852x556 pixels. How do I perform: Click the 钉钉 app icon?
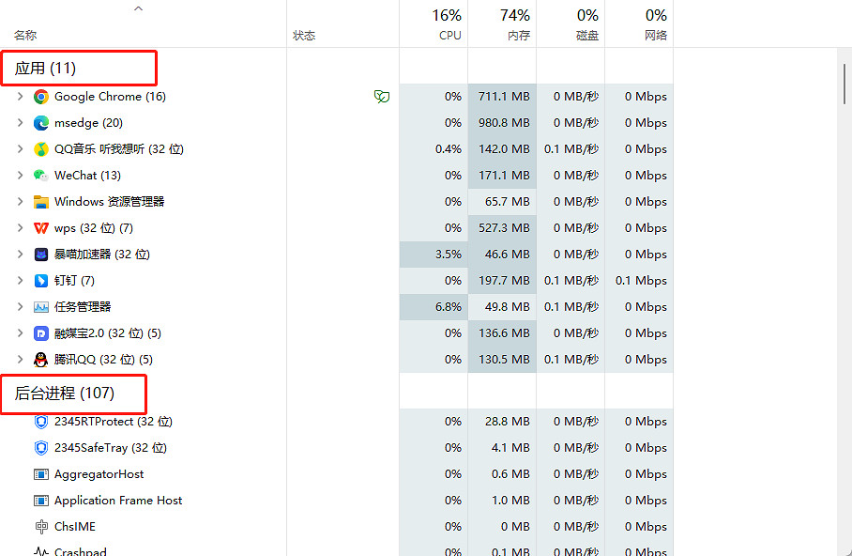[x=41, y=281]
